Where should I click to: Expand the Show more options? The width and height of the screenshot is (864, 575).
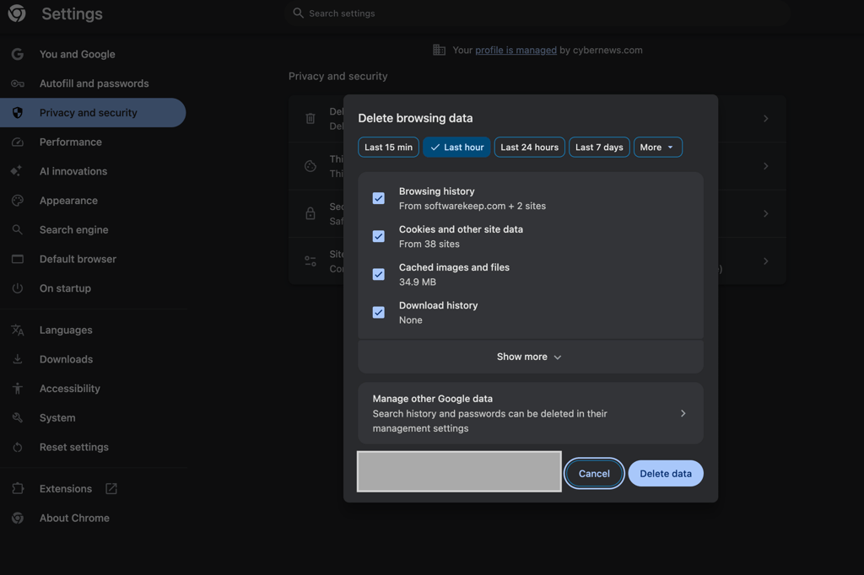(530, 357)
